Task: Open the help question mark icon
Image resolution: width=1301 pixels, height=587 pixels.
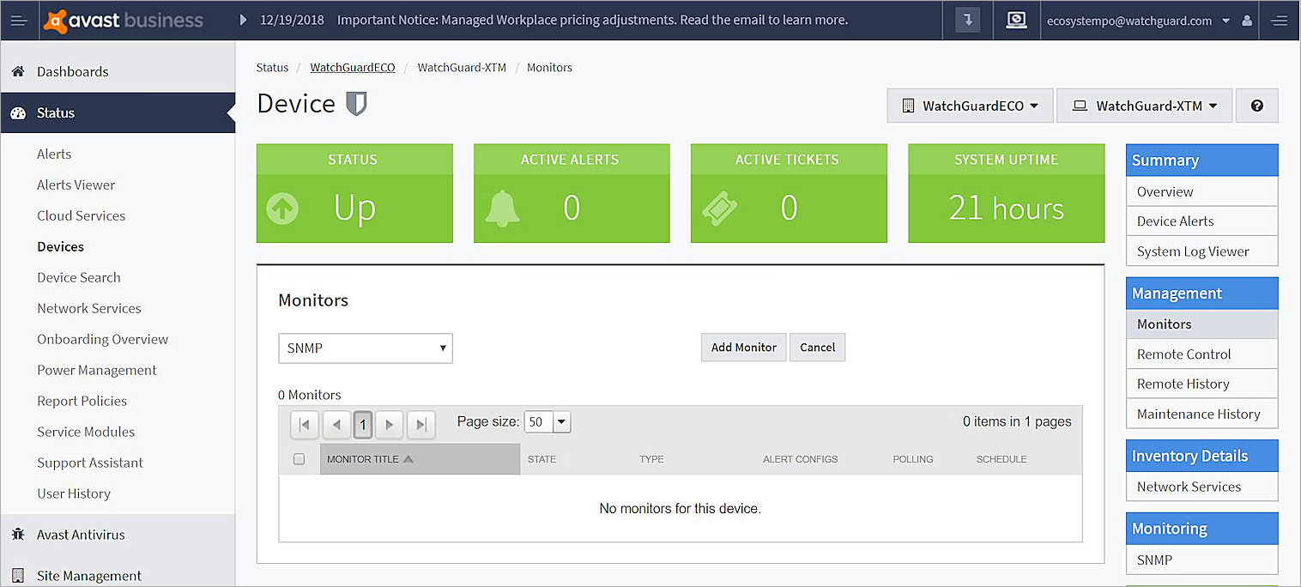Action: click(1256, 105)
